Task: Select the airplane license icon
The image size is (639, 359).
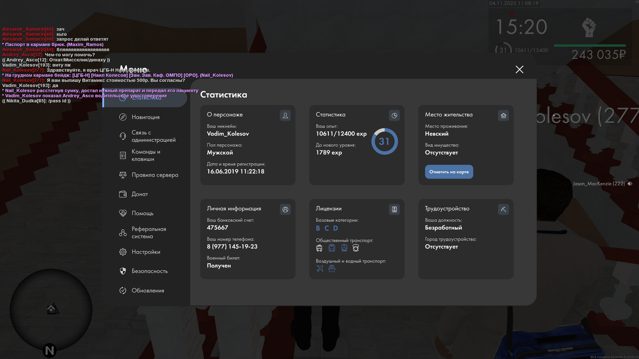Action: (320, 268)
